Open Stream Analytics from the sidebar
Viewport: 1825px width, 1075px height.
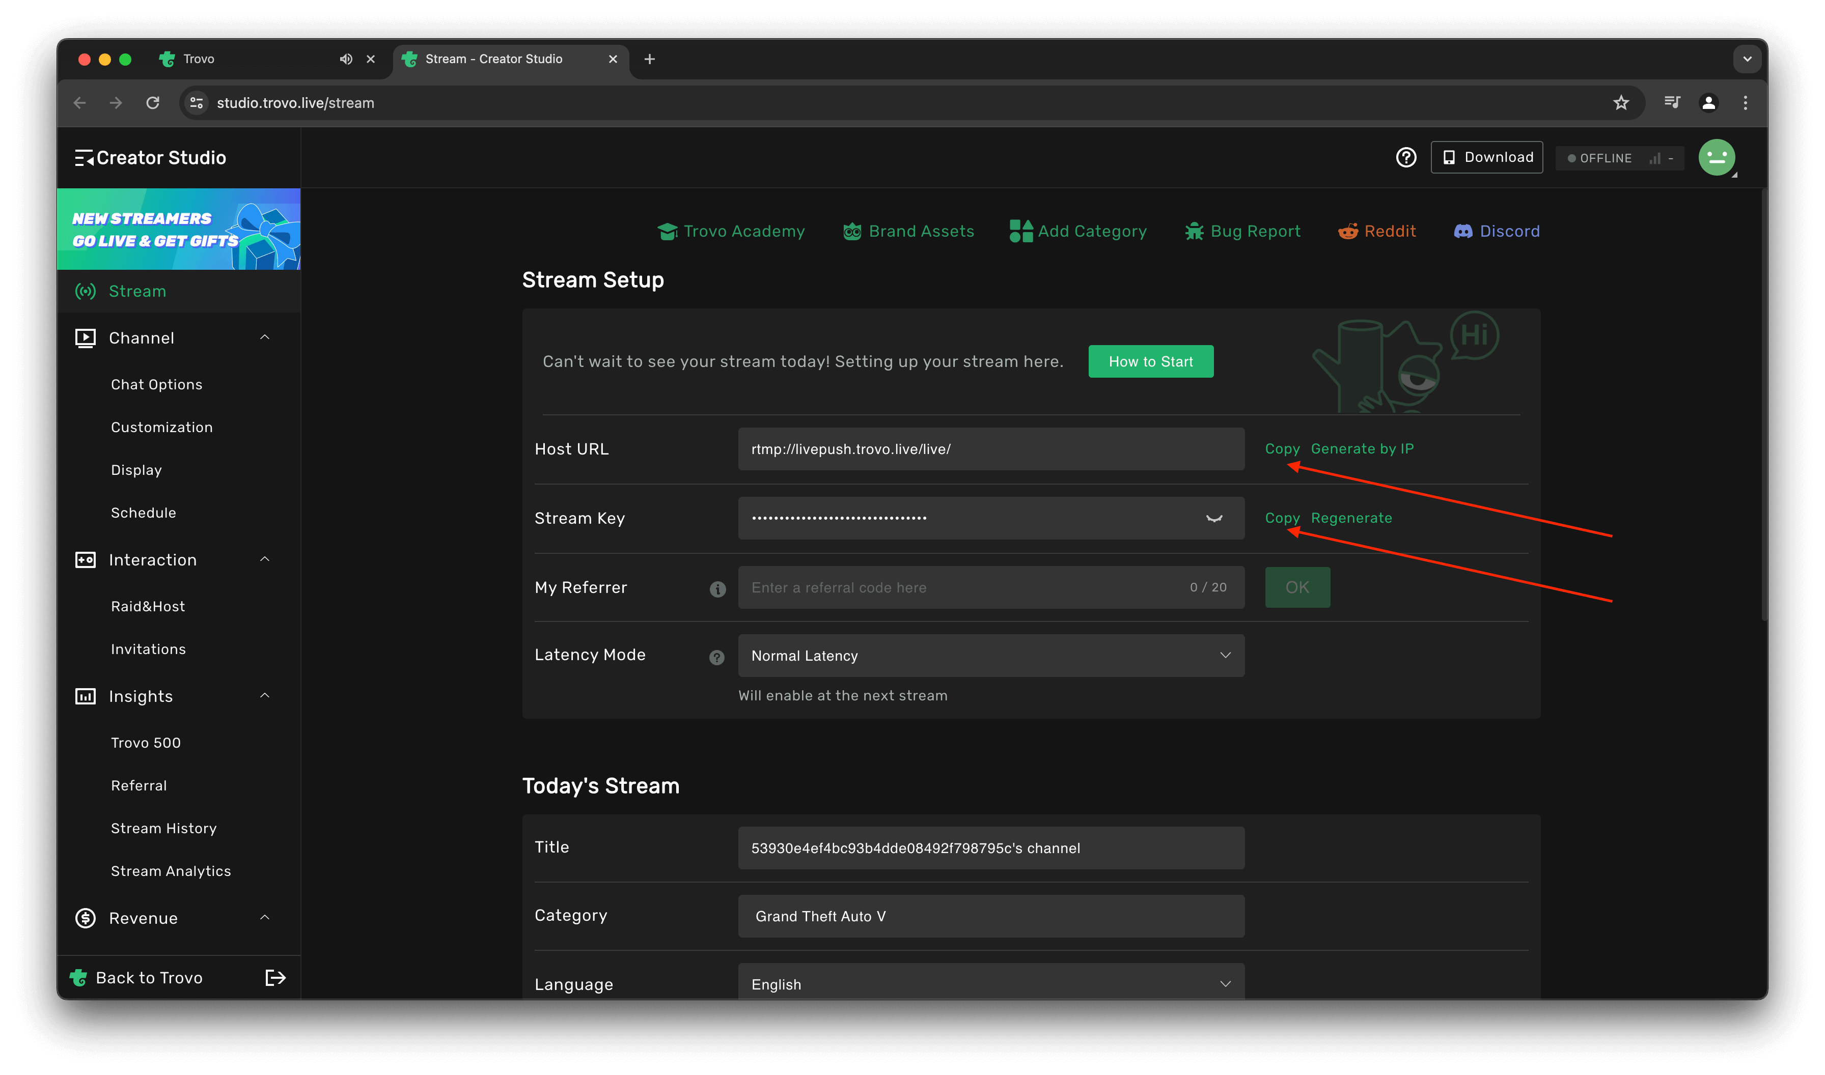click(x=170, y=871)
